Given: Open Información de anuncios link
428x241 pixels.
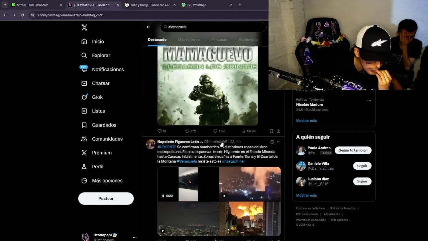Looking at the screenshot, I should [x=311, y=220].
